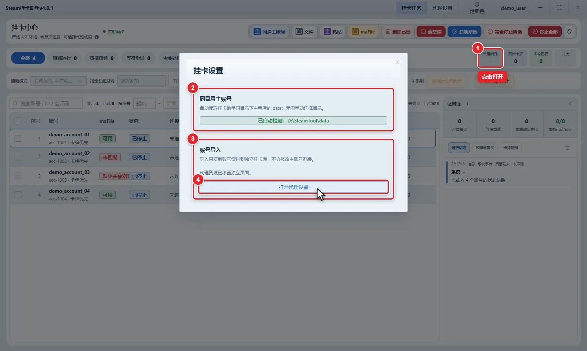Click the info icon beside 挂卡中心 subtitle

(97, 37)
